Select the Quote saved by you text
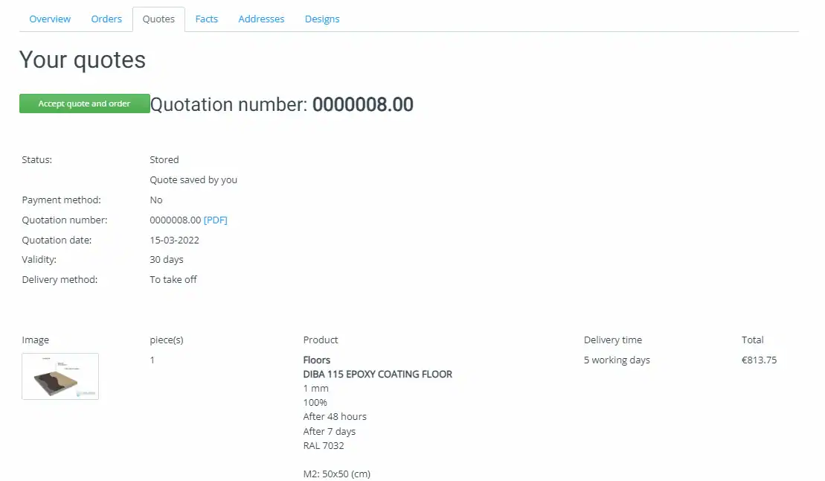This screenshot has height=481, width=825. coord(193,179)
